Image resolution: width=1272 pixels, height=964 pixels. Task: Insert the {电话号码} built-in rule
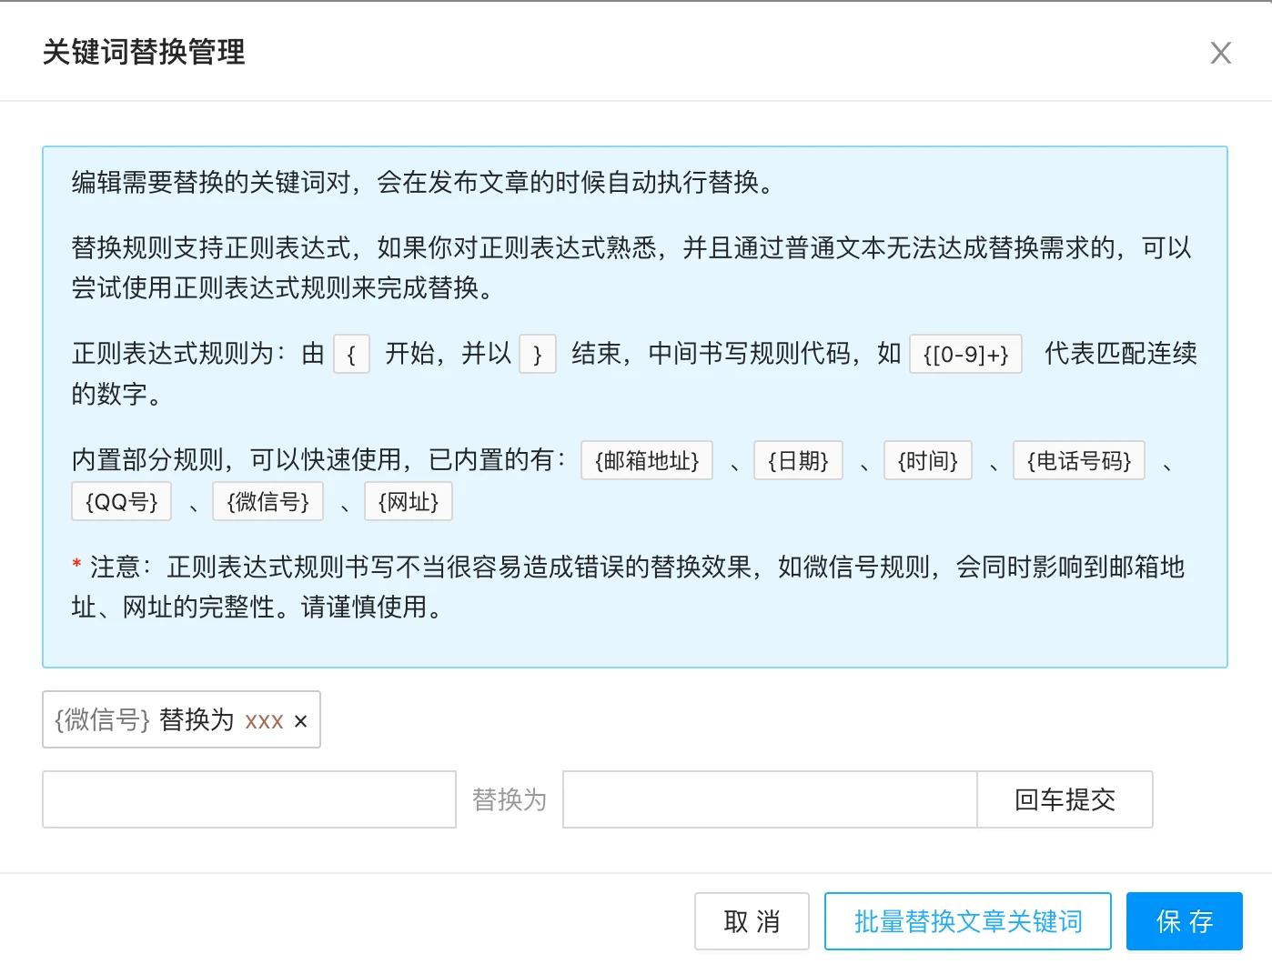1078,460
